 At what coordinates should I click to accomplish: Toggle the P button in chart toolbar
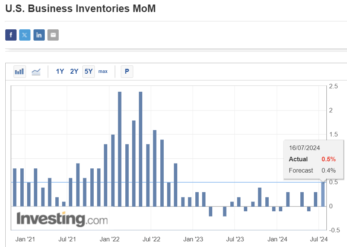127,71
